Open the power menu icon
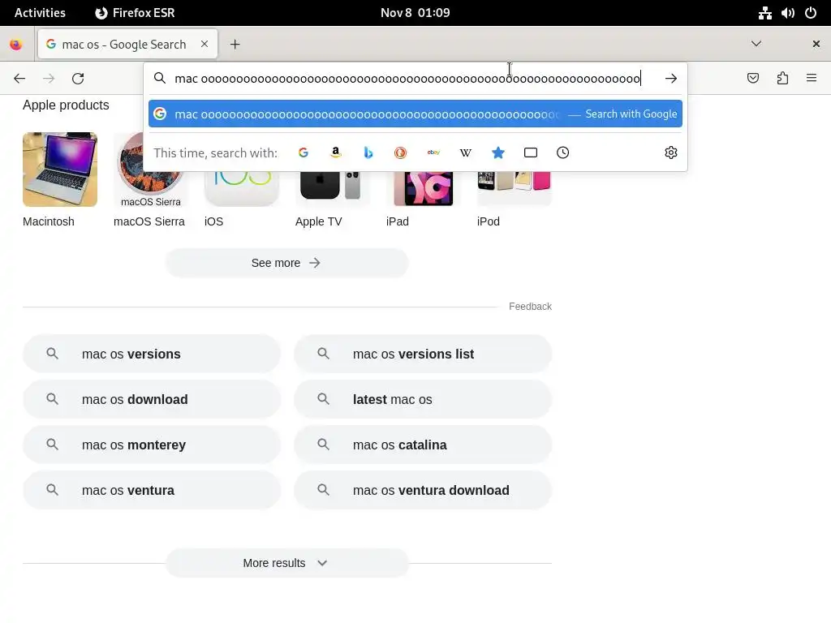This screenshot has width=831, height=623. (x=811, y=13)
